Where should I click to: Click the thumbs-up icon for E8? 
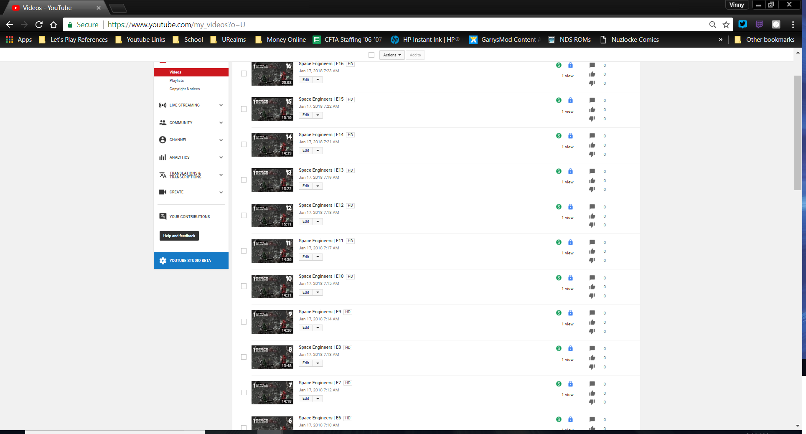[x=592, y=358]
